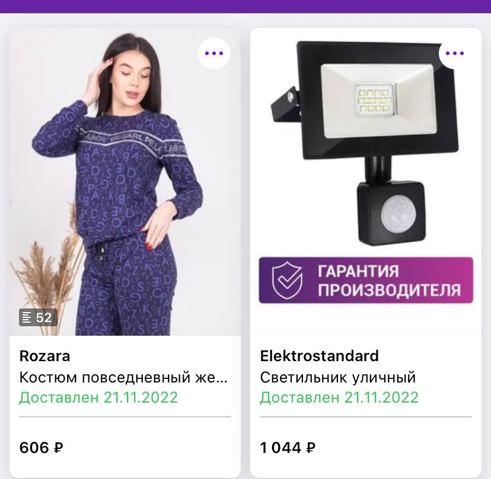Click the 1 044 ₽ price
491x479 pixels.
tap(288, 448)
